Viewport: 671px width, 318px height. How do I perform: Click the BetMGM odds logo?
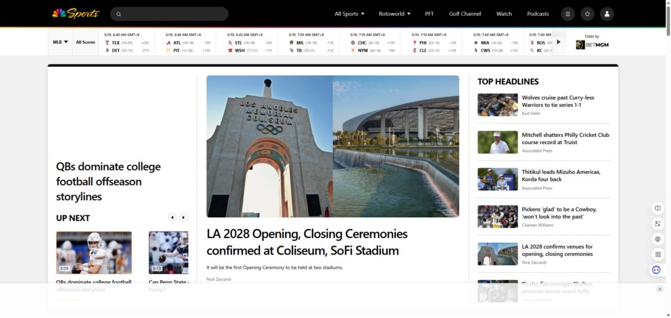592,45
